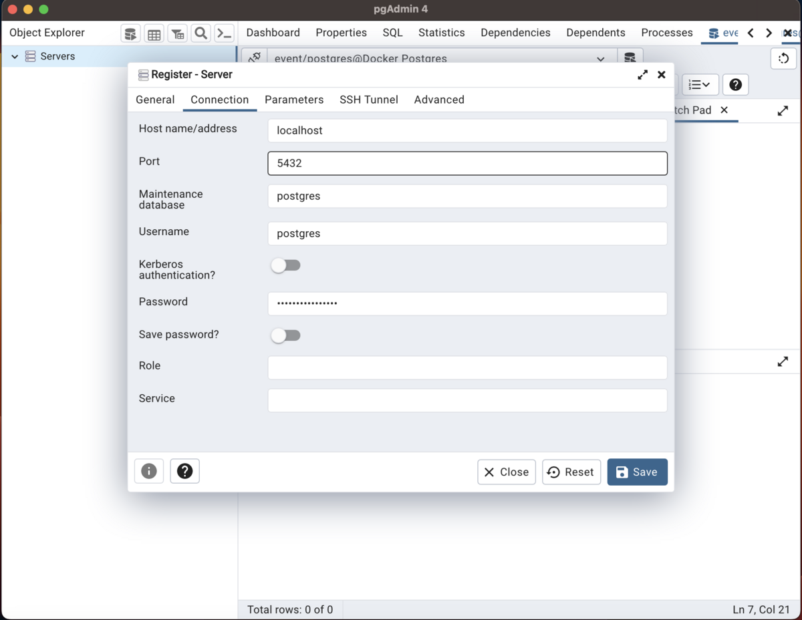Click the 'Total rows: 0 of 0' status
802x620 pixels.
pos(290,609)
